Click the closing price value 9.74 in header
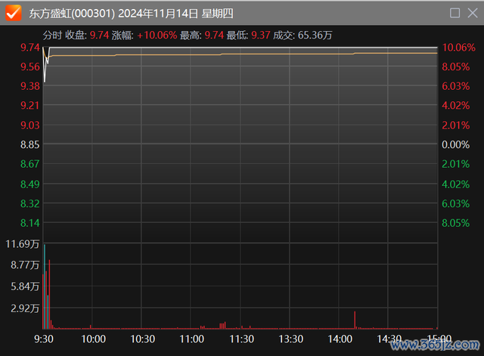The width and height of the screenshot is (484, 356). (x=99, y=36)
